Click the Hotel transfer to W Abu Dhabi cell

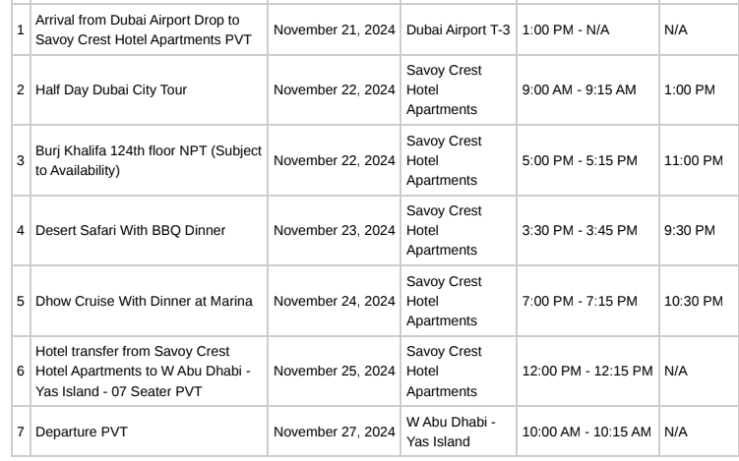(x=149, y=371)
